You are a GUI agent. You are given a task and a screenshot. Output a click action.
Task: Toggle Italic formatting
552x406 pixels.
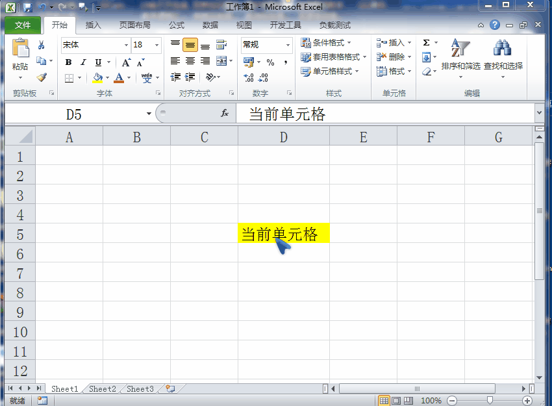[83, 62]
